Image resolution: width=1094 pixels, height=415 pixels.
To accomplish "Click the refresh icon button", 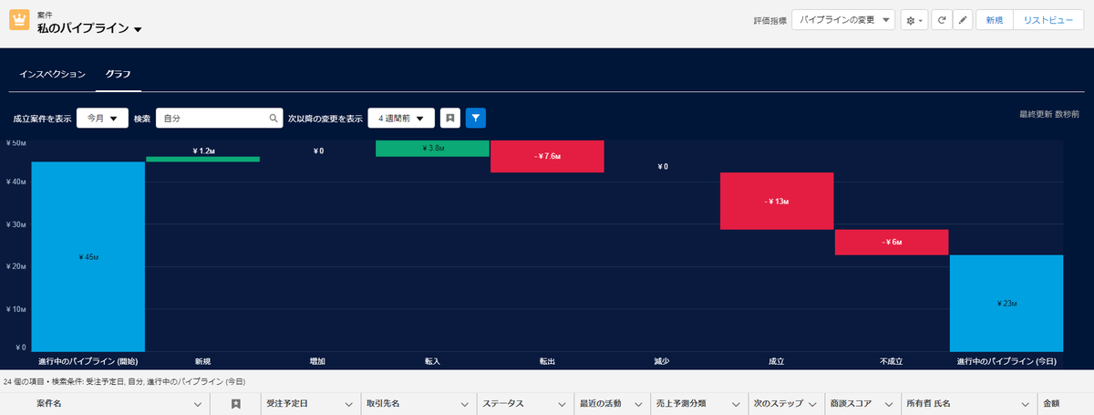I will click(940, 19).
